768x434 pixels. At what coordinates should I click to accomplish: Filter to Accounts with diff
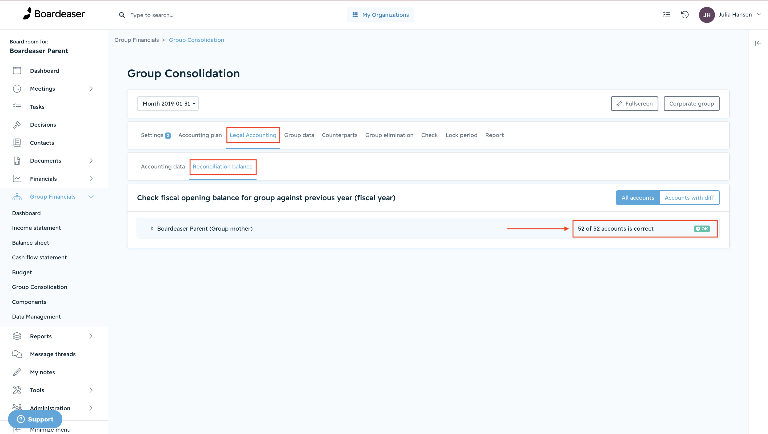coord(689,198)
